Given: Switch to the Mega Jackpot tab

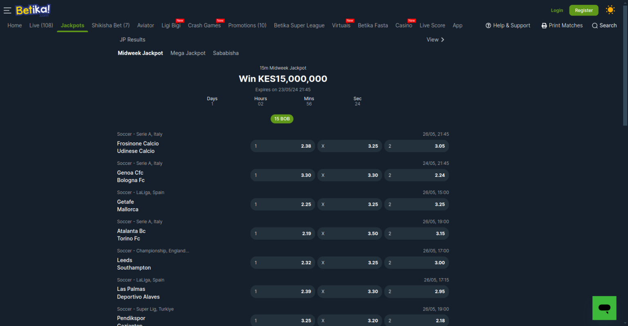Looking at the screenshot, I should pos(188,53).
